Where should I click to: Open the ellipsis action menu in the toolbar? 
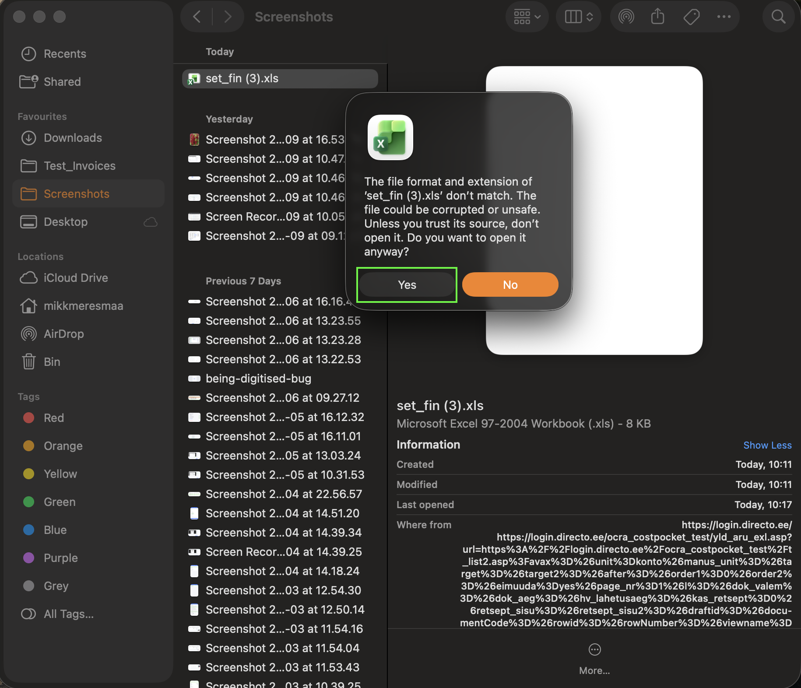click(724, 17)
